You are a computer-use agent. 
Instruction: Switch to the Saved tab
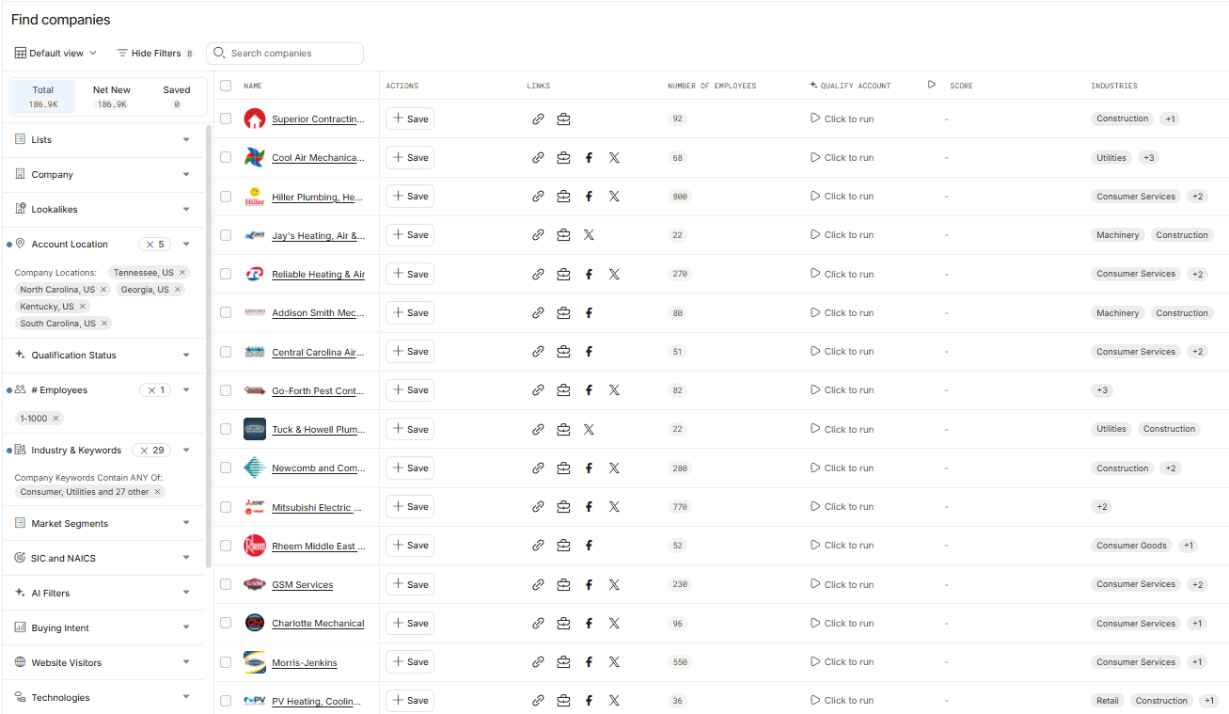tap(177, 97)
